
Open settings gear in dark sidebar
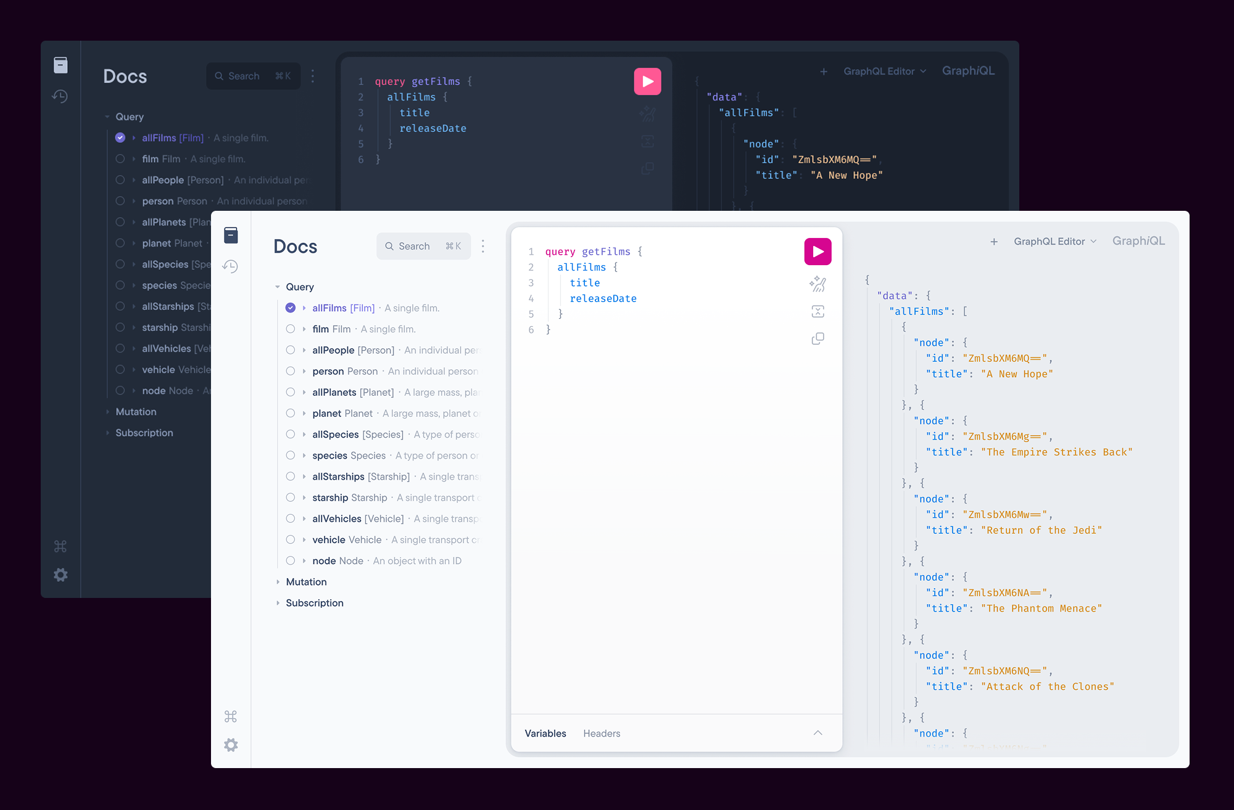[x=60, y=575]
